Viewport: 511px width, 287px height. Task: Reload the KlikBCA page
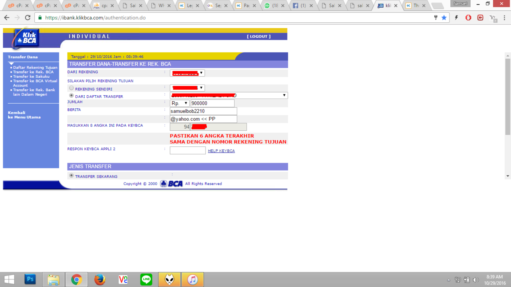point(28,18)
